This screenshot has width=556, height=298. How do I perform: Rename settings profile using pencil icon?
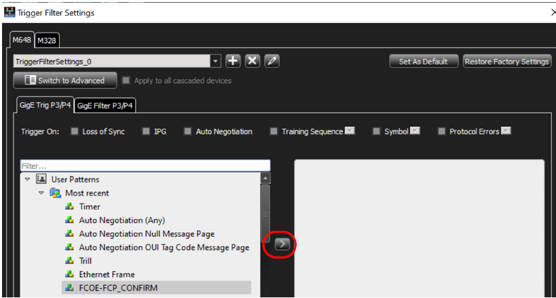(x=272, y=61)
